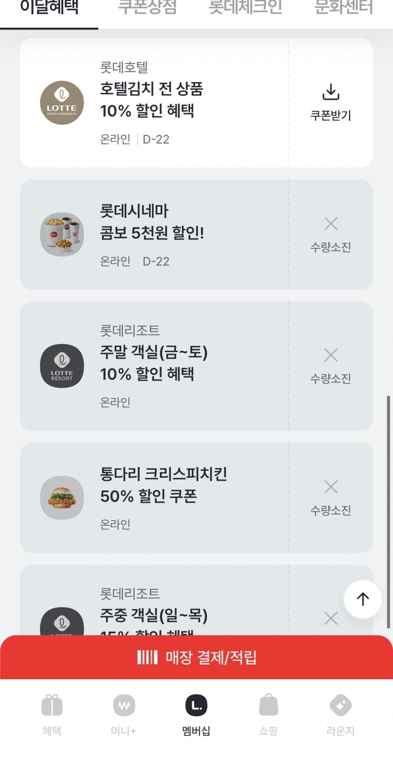Open the 쇼핑 shopping bag icon

click(x=268, y=705)
